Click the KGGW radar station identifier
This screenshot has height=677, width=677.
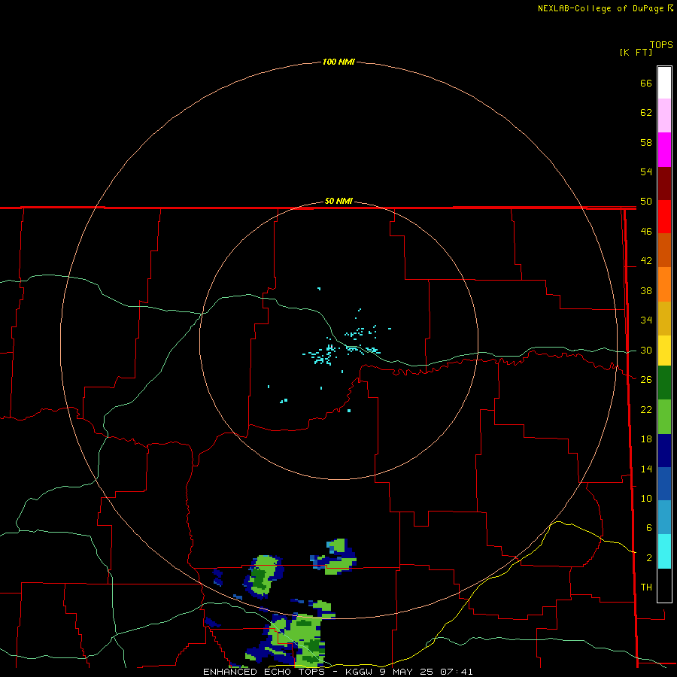[x=360, y=672]
